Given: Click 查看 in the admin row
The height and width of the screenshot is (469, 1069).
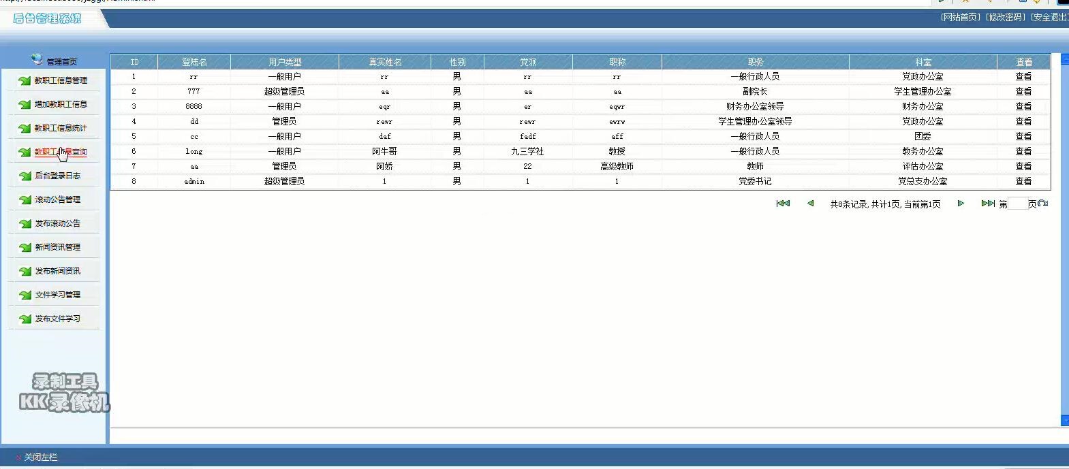Looking at the screenshot, I should coord(1023,181).
